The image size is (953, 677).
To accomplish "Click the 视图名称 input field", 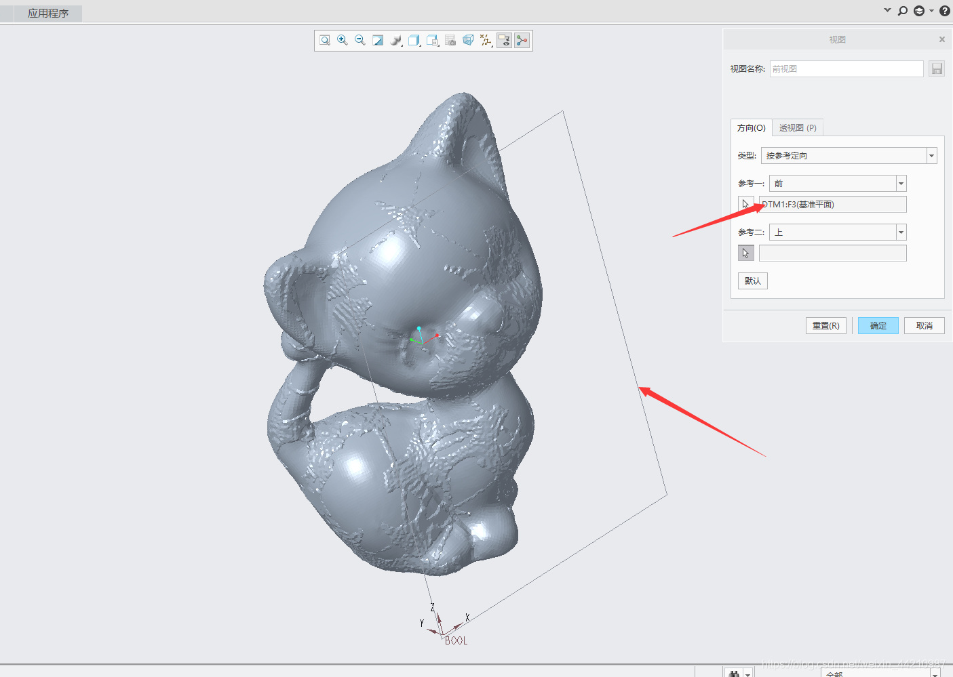I will pyautogui.click(x=847, y=68).
